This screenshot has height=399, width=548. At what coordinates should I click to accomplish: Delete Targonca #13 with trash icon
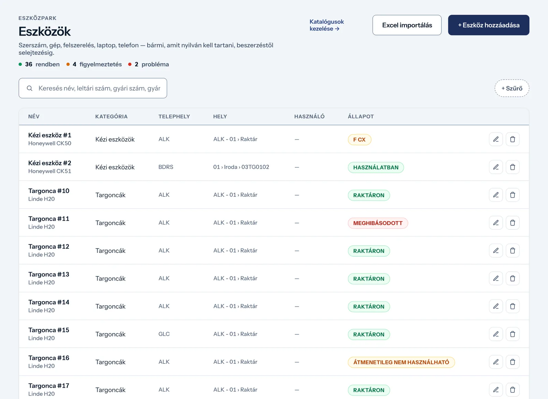[512, 278]
